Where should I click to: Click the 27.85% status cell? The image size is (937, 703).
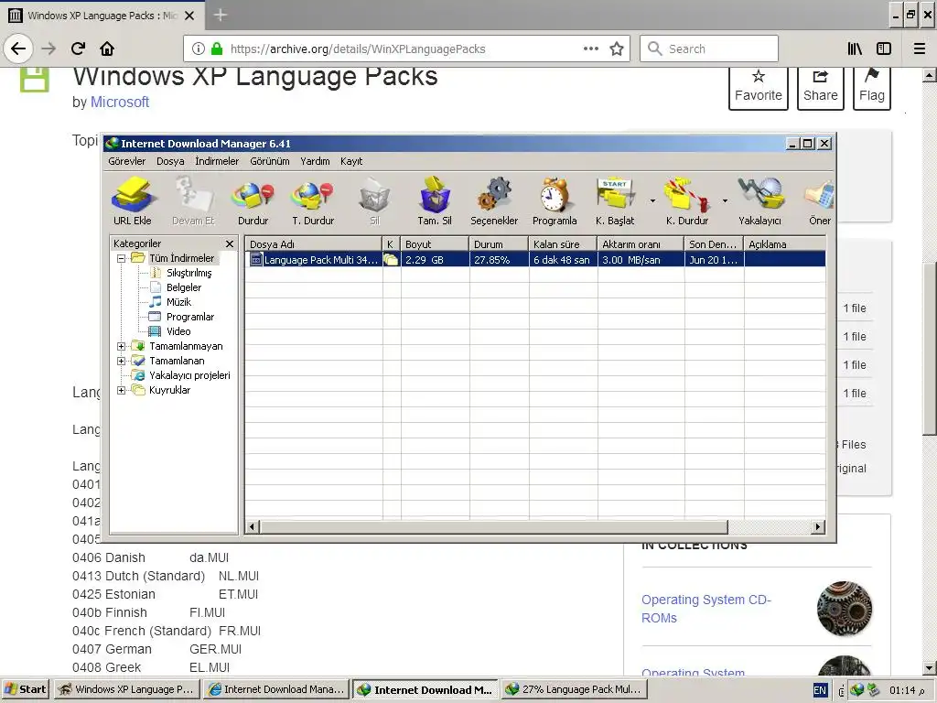pyautogui.click(x=499, y=259)
